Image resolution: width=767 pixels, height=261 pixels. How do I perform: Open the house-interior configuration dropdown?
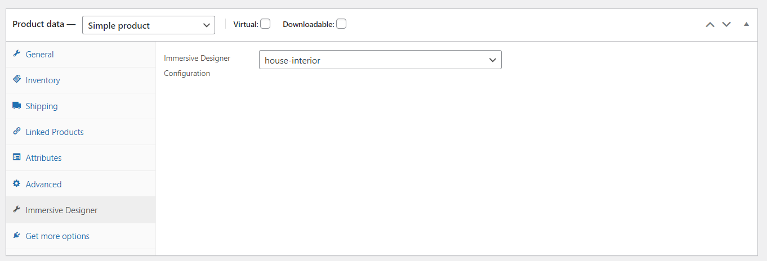pos(380,60)
